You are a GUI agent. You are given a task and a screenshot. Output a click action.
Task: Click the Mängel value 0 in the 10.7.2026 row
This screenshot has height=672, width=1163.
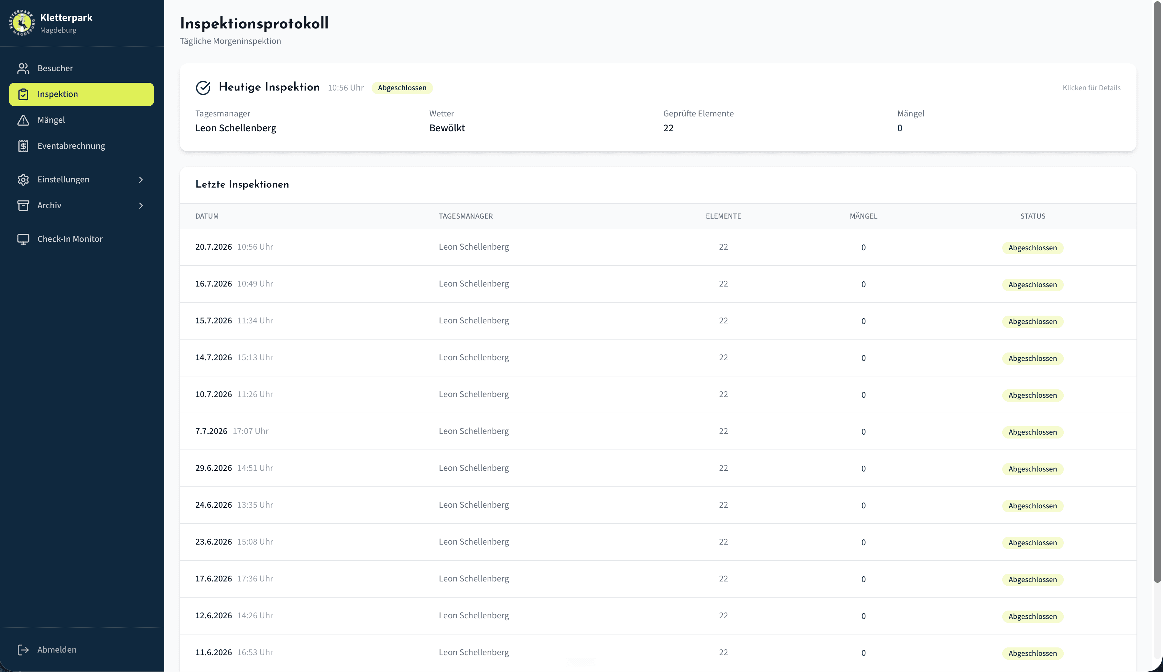[864, 395]
